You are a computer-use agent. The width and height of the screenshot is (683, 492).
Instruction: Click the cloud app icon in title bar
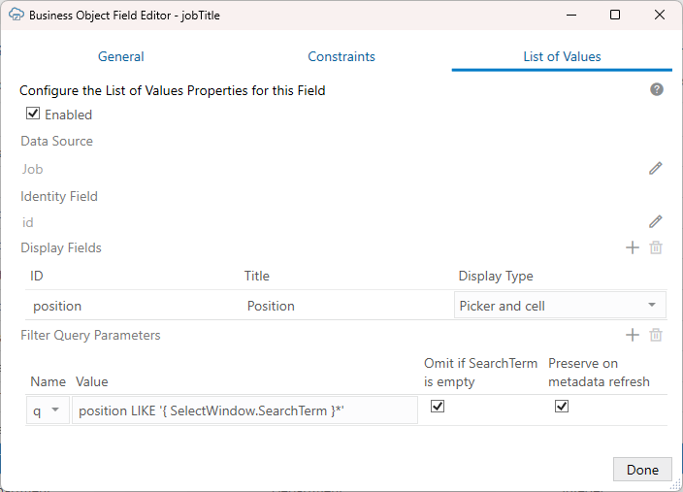[x=16, y=15]
